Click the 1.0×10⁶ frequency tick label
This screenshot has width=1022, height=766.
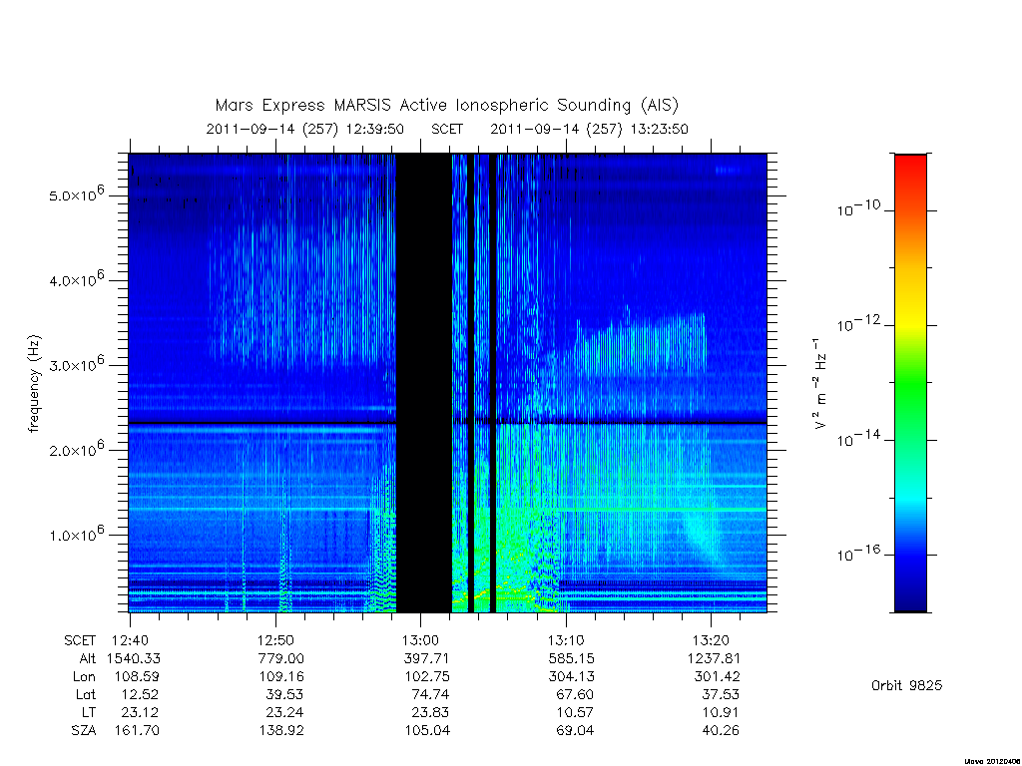[x=76, y=533]
